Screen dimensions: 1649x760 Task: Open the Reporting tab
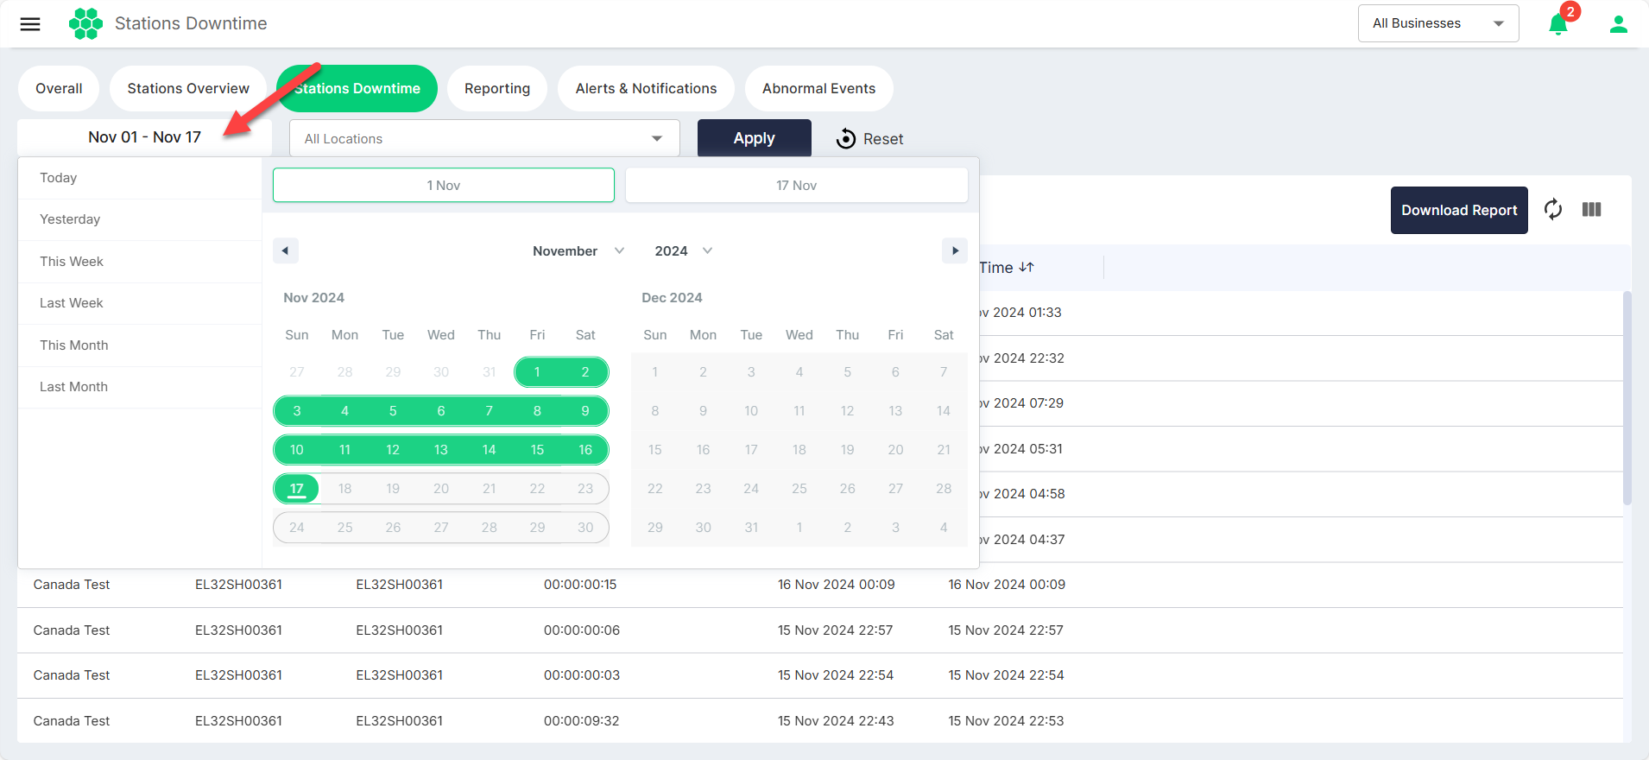pyautogui.click(x=497, y=88)
